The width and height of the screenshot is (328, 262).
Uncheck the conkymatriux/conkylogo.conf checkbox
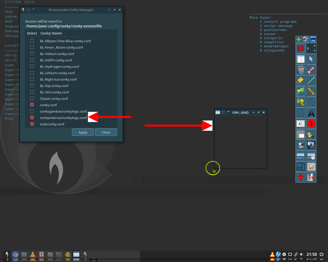coord(32,118)
